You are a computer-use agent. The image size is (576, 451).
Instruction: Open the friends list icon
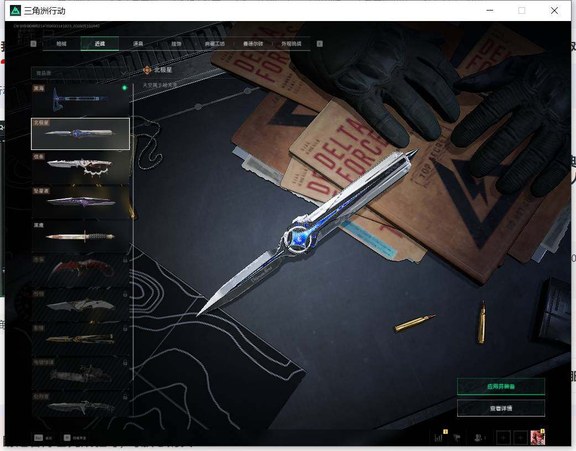[x=479, y=437]
